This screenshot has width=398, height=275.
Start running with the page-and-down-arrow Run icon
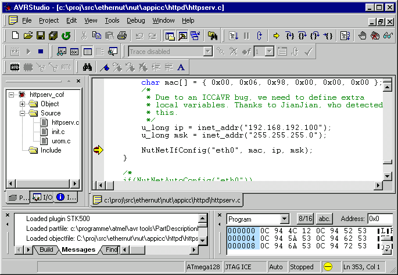(233, 35)
